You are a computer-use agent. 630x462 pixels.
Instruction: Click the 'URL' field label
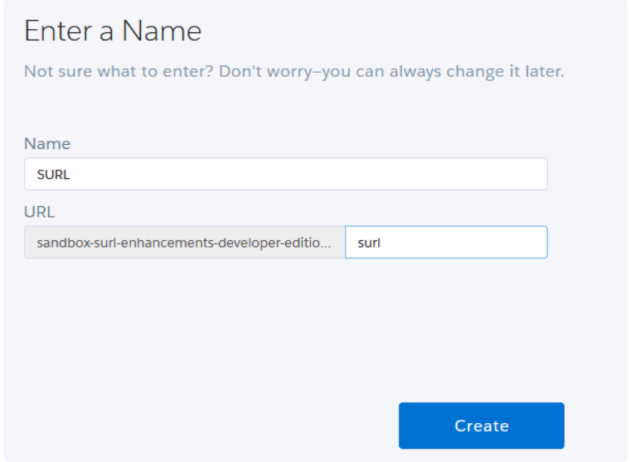click(x=39, y=212)
